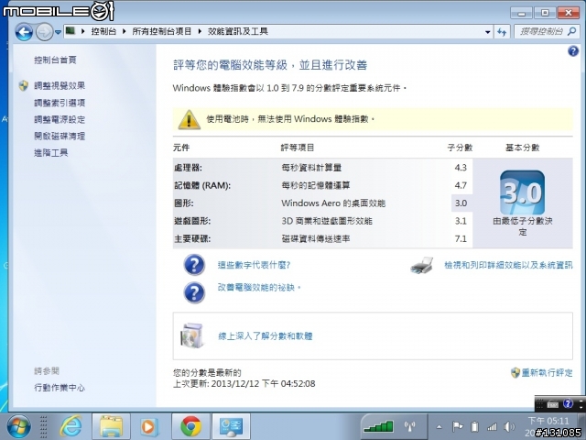Select graphics subscore 3.0 in table
Screen dimensions: 586x440
pyautogui.click(x=461, y=203)
